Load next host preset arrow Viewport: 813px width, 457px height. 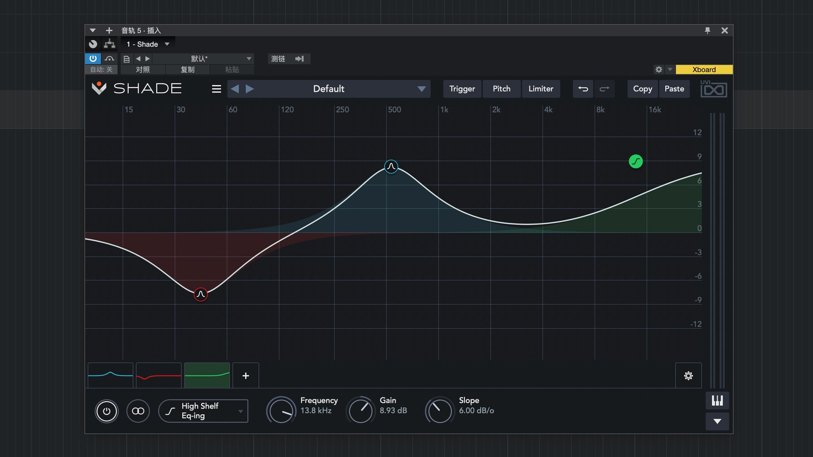(x=147, y=59)
